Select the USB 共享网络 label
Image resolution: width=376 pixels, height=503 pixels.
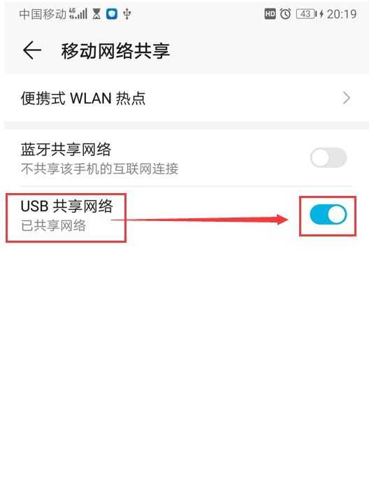[66, 206]
